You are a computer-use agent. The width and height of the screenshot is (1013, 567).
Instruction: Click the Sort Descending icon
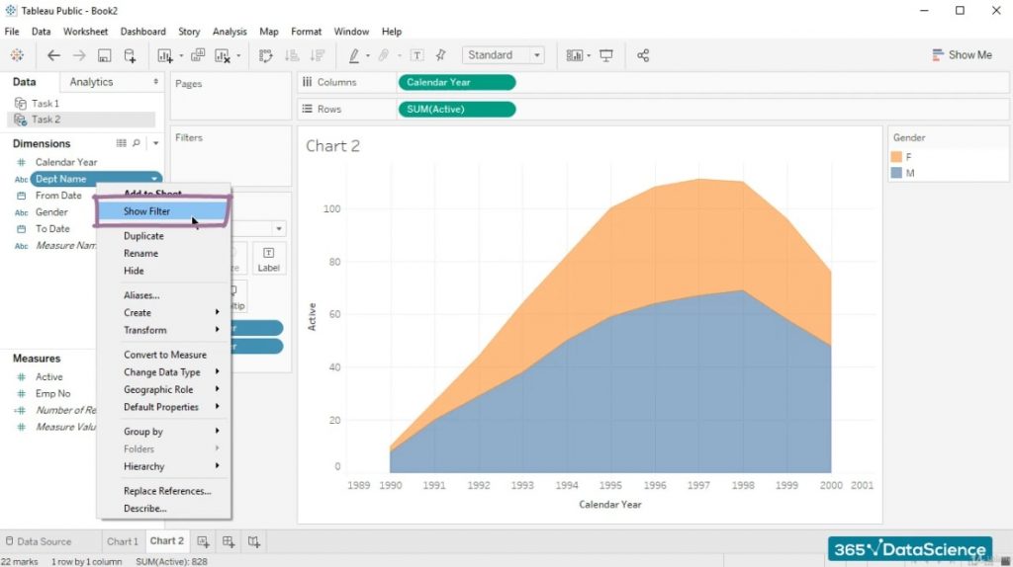tap(318, 55)
